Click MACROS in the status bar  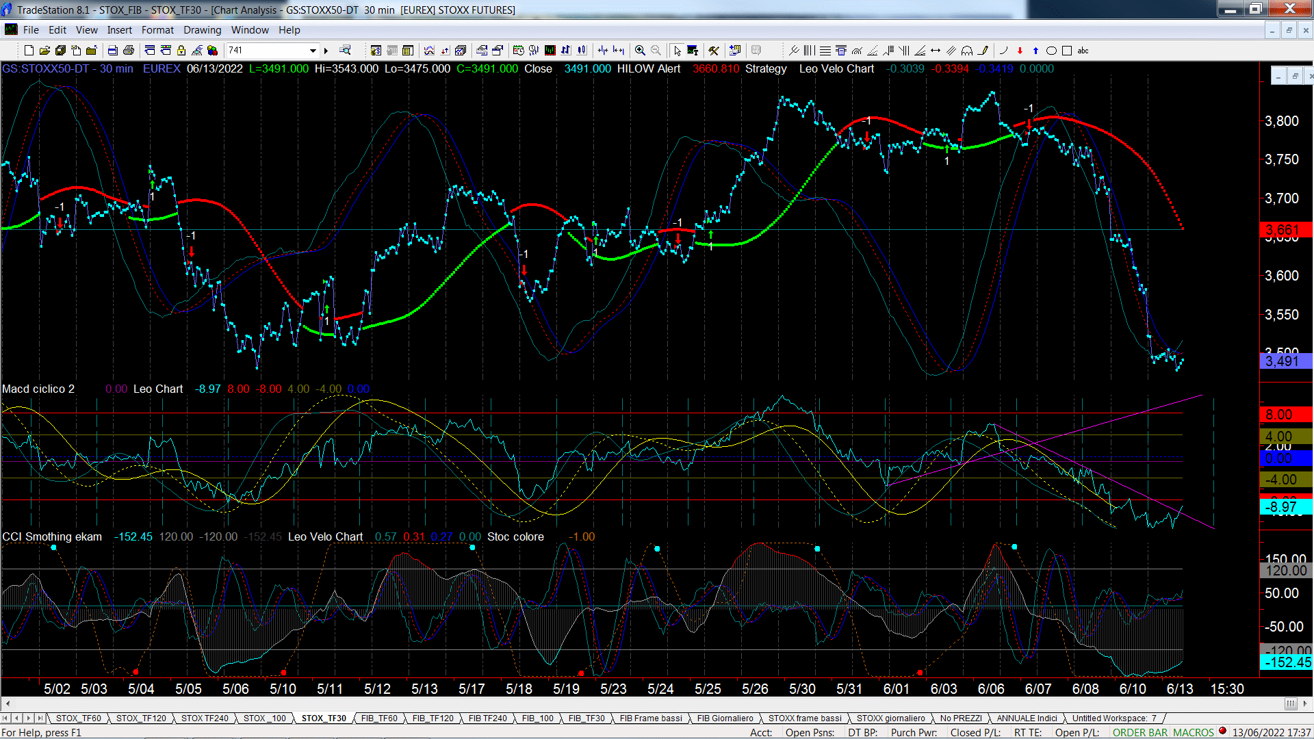(1194, 732)
